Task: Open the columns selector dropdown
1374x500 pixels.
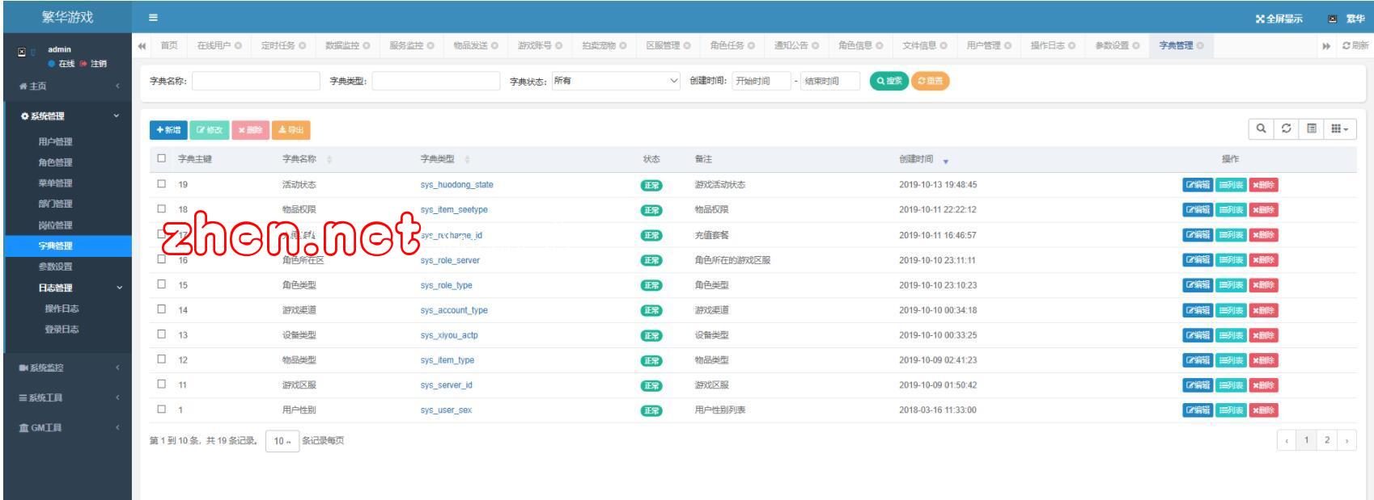Action: point(1339,128)
